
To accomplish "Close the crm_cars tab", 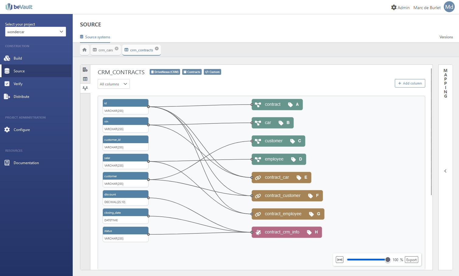I will tap(117, 48).
